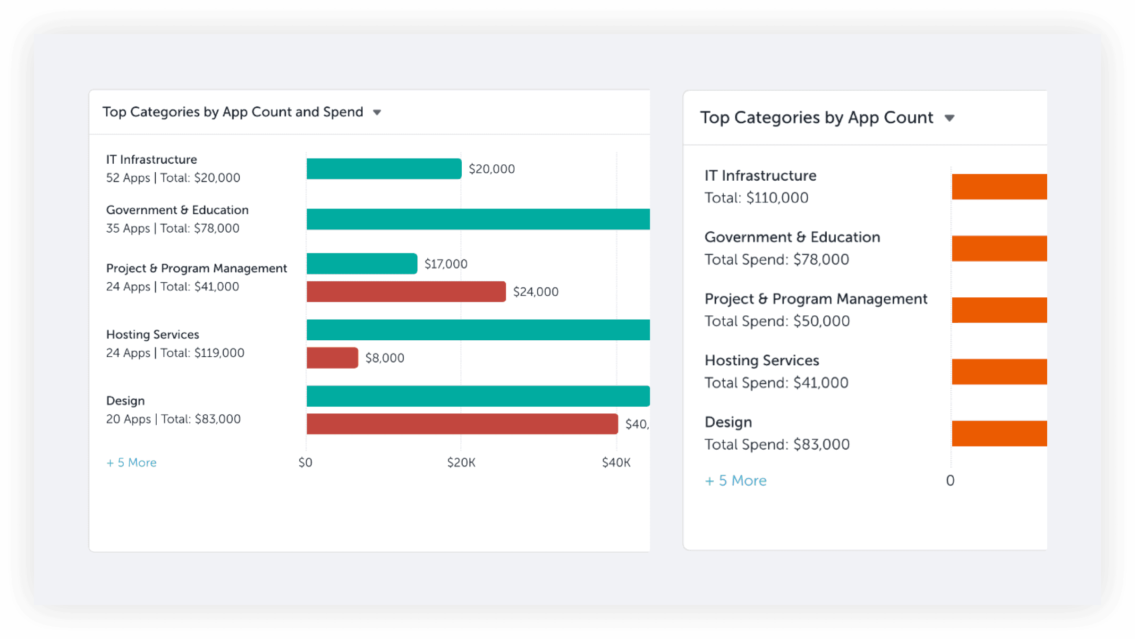Click the left card's '+ 5 More' link
This screenshot has width=1135, height=639.
pos(131,462)
